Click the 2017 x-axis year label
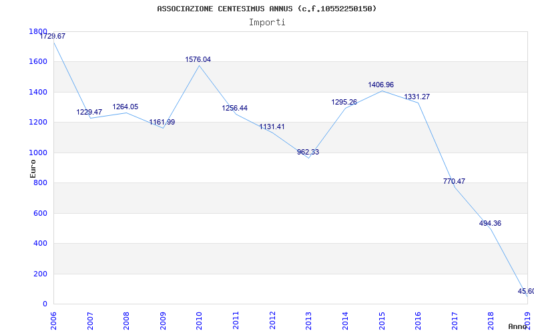Image resolution: width=534 pixels, height=333 pixels. pyautogui.click(x=455, y=321)
